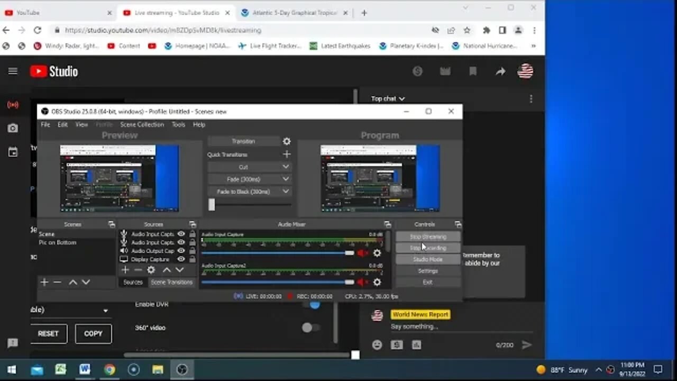The width and height of the screenshot is (677, 381).
Task: Open Scene Collection menu in OBS
Action: click(x=142, y=124)
